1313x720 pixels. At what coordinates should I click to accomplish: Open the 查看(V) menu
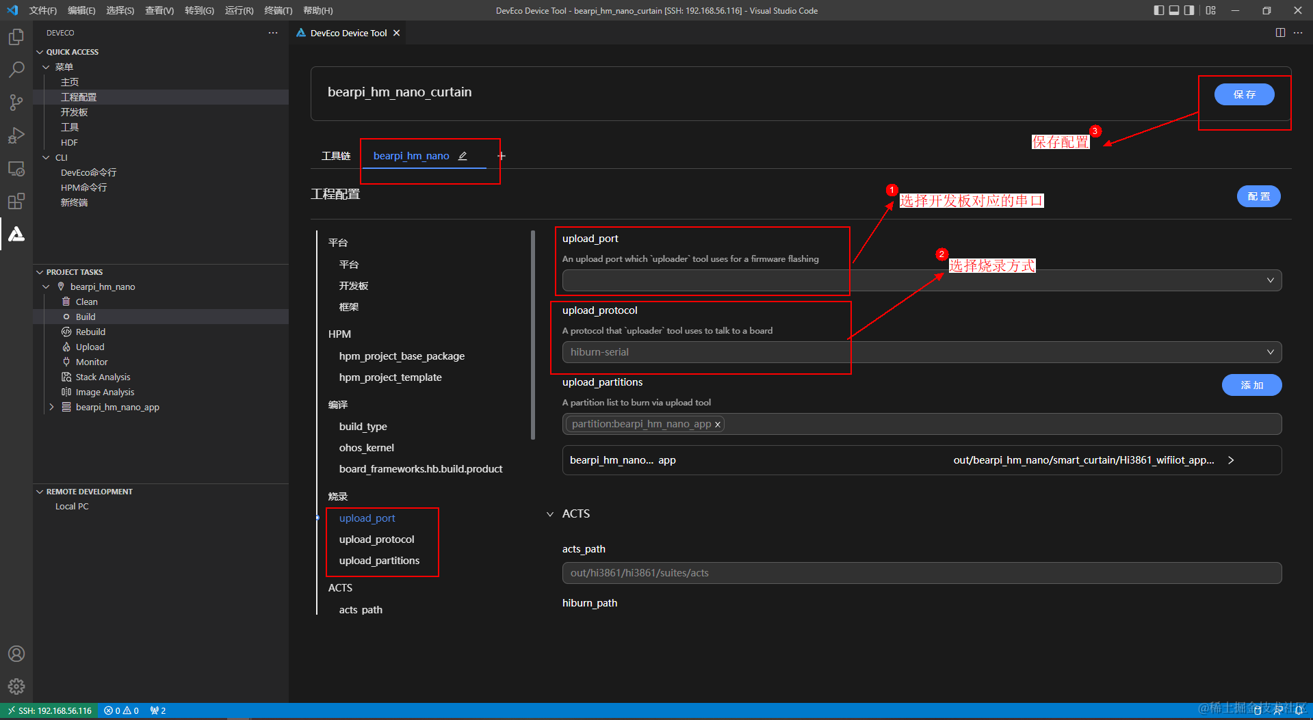(159, 10)
